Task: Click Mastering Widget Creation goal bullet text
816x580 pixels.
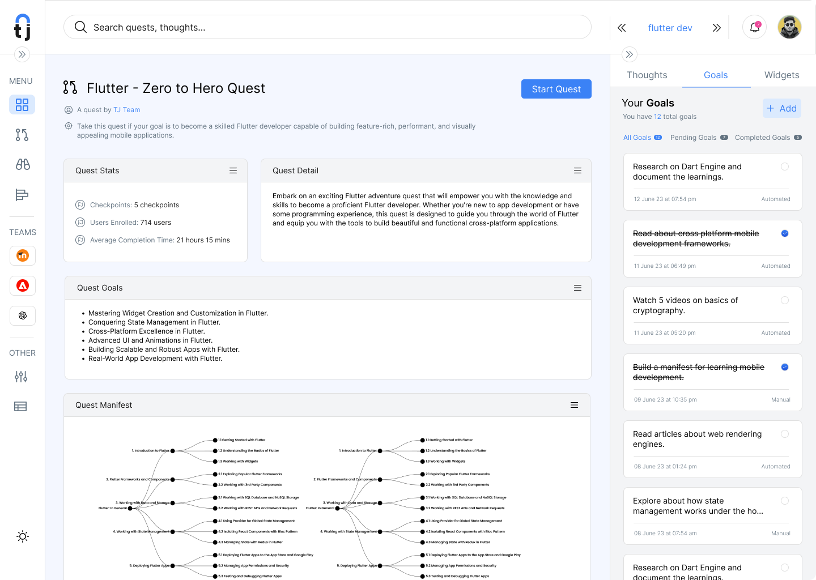Action: tap(178, 313)
